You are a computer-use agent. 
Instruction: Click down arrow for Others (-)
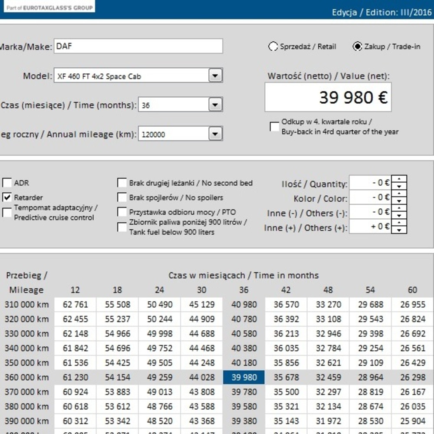coord(399,215)
